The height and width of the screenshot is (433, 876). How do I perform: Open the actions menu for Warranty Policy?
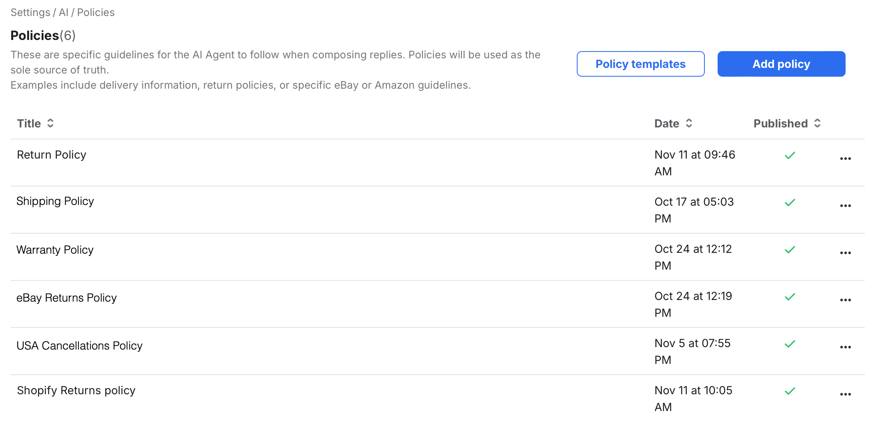click(x=845, y=252)
